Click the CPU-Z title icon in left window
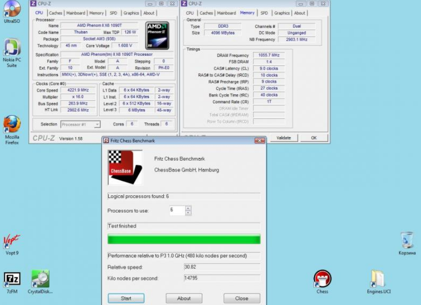 click(x=33, y=3)
